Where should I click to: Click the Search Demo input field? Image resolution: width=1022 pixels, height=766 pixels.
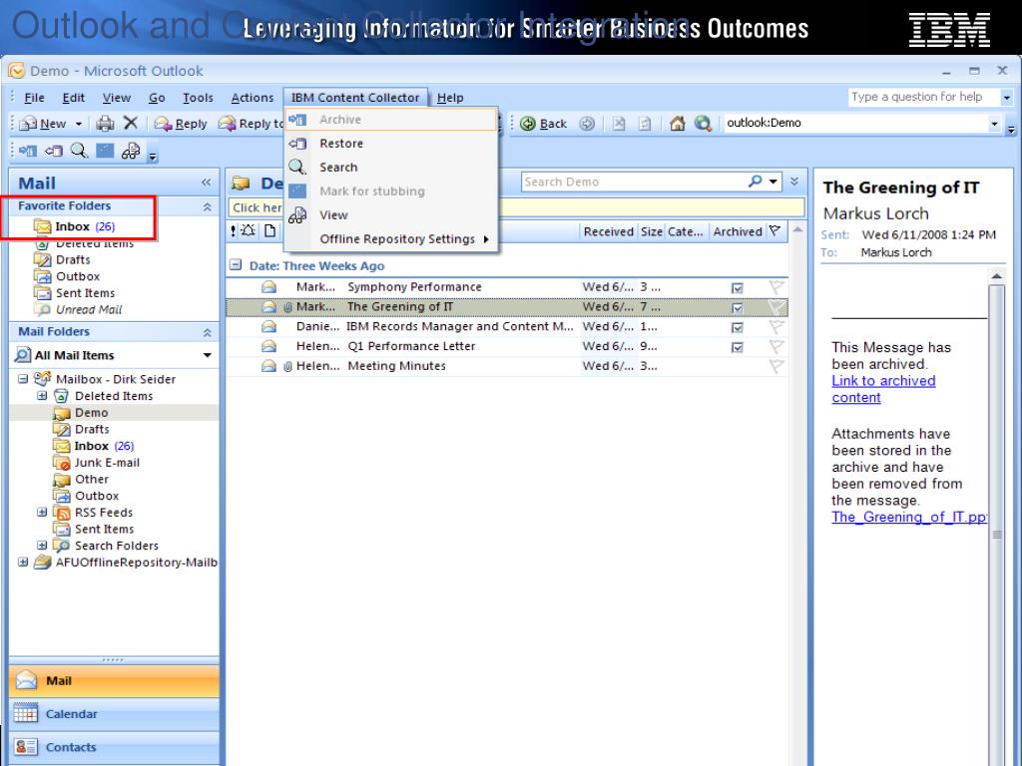(632, 182)
